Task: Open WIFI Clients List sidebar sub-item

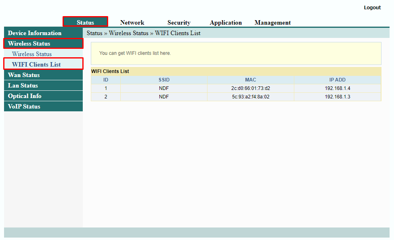Action: (x=36, y=65)
